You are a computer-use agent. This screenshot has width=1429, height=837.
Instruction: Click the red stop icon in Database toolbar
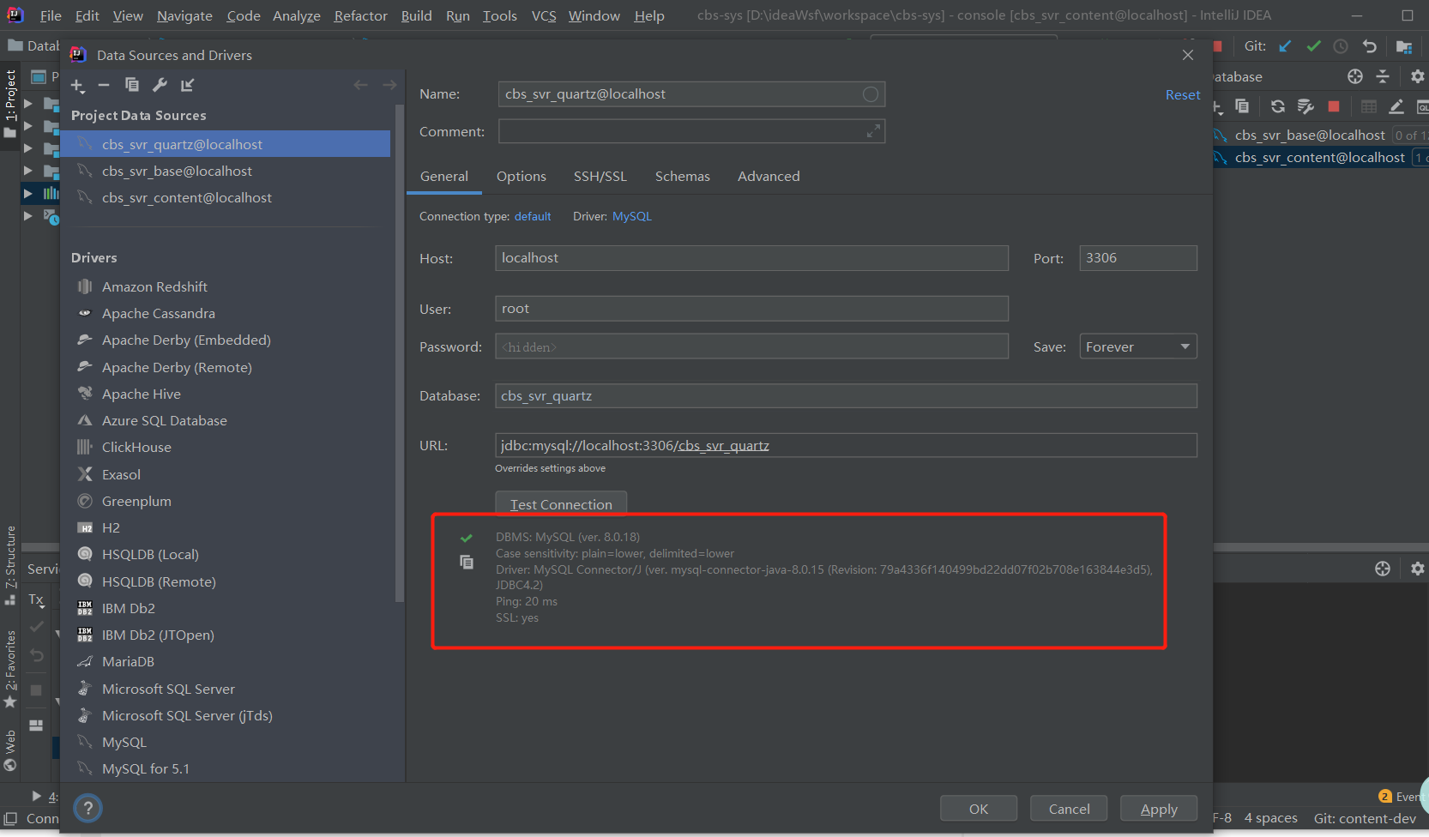pyautogui.click(x=1334, y=106)
